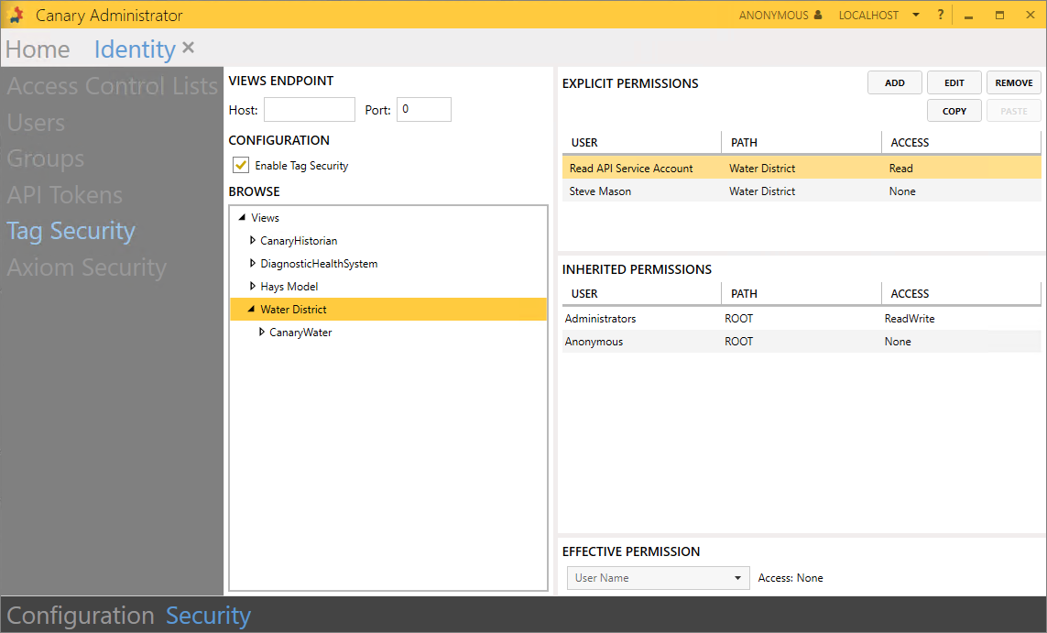Select Tag Security in the sidebar
1047x633 pixels.
71,231
